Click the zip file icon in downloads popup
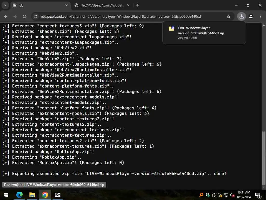Screen dimensions: 266x200 [x=171, y=28]
